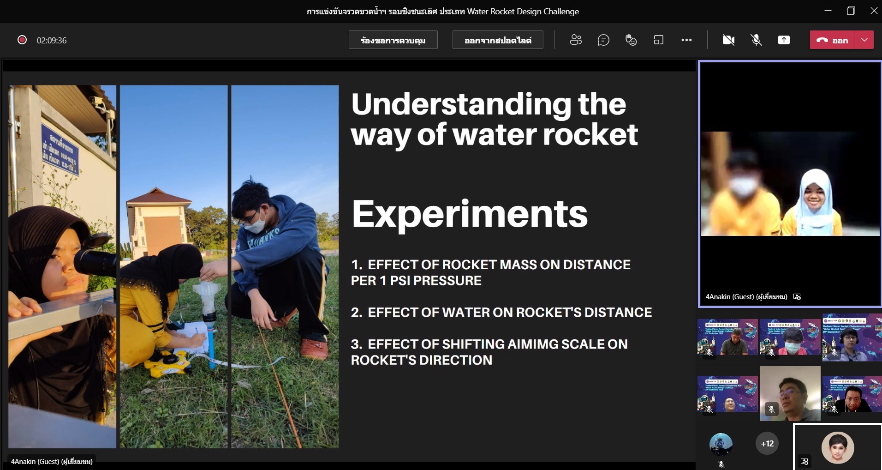Click the ร้องขอการควบคุม request control button
Screen dimensions: 882x470
click(393, 40)
